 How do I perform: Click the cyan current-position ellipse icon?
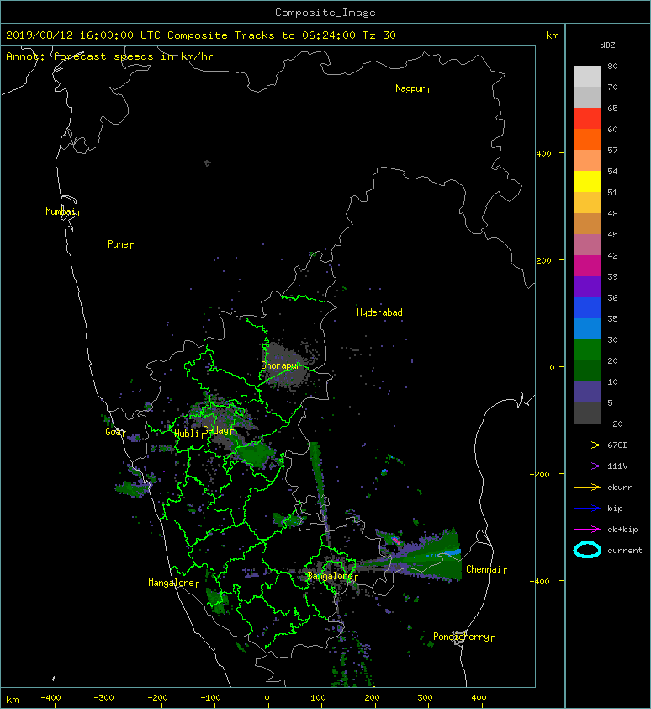tap(587, 550)
